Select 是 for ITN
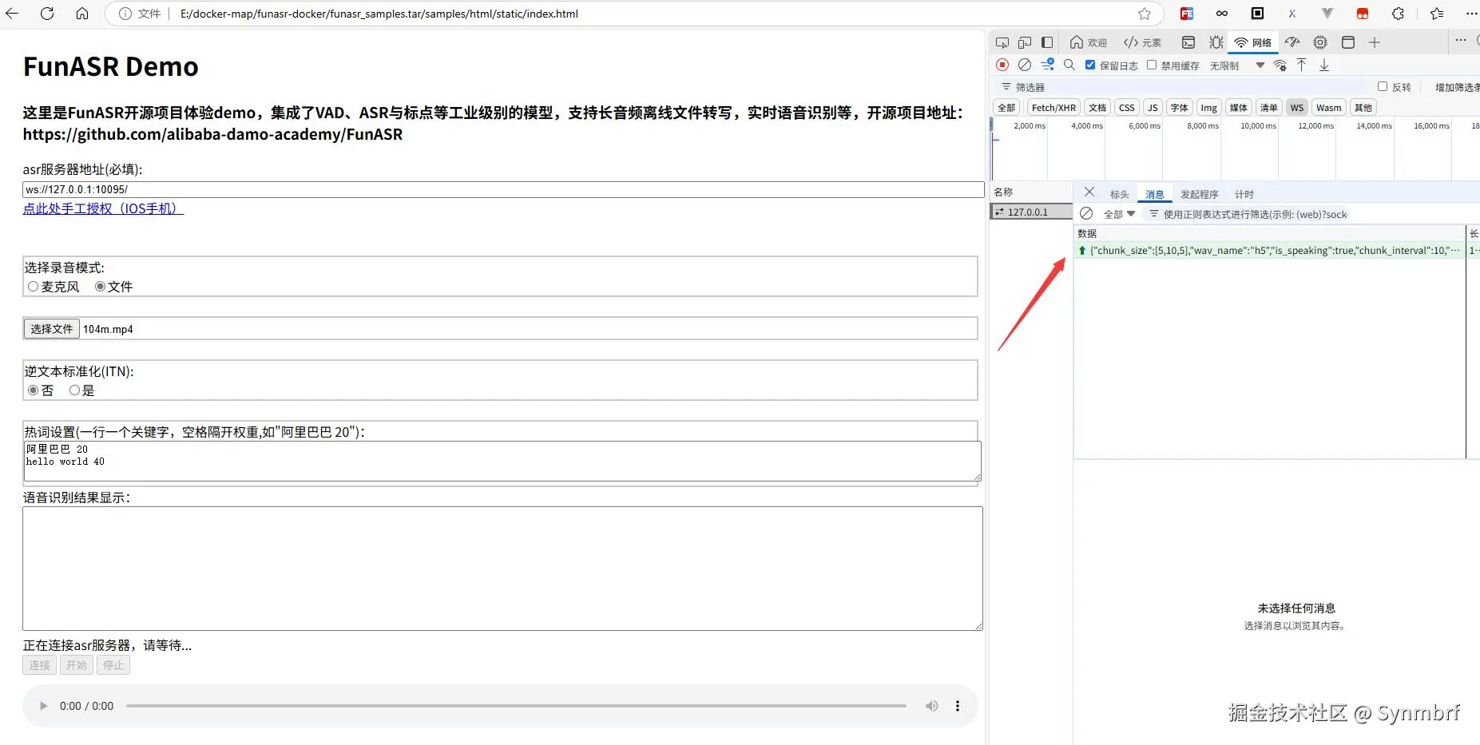 click(x=74, y=390)
